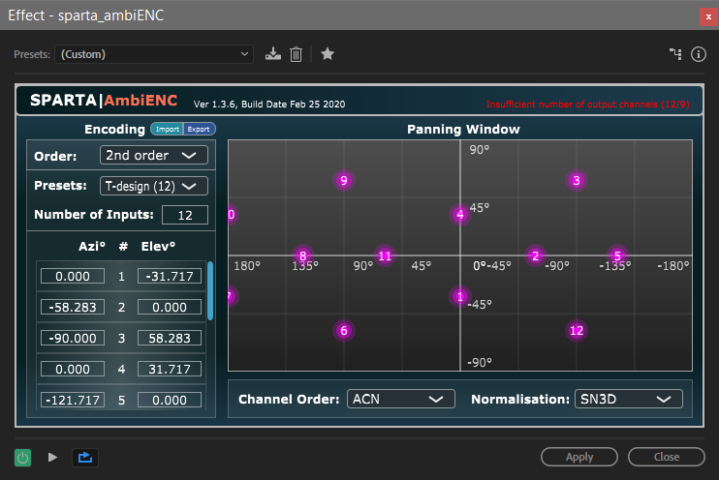Click the azimuth field for source 4
Screen dimensions: 719x480
pyautogui.click(x=73, y=369)
